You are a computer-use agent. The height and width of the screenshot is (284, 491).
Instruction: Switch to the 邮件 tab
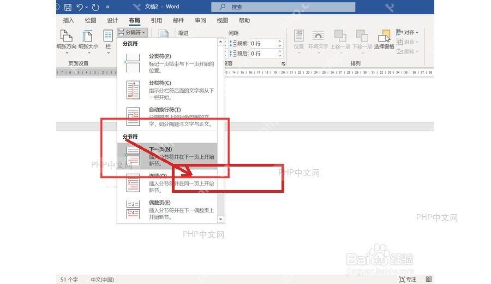178,20
